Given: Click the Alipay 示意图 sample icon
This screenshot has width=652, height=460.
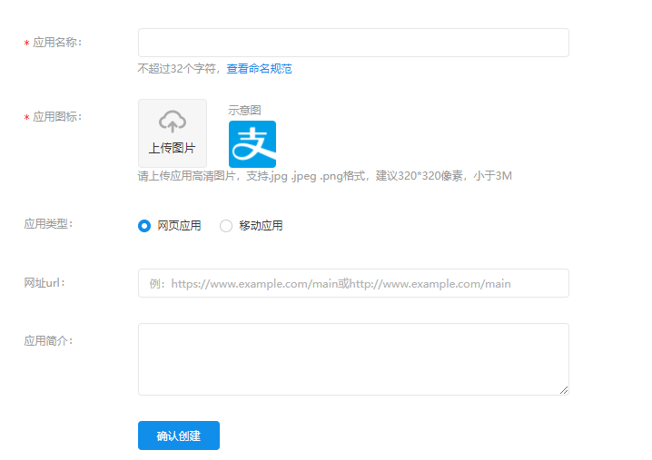Looking at the screenshot, I should 252,144.
